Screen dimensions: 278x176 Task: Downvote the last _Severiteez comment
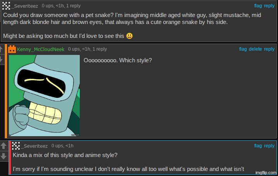click(x=3, y=156)
